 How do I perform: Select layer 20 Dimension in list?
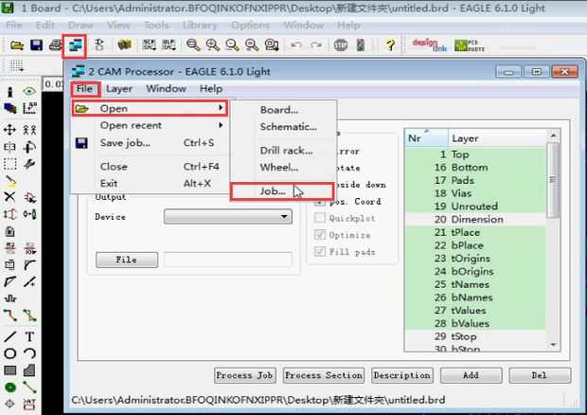476,220
